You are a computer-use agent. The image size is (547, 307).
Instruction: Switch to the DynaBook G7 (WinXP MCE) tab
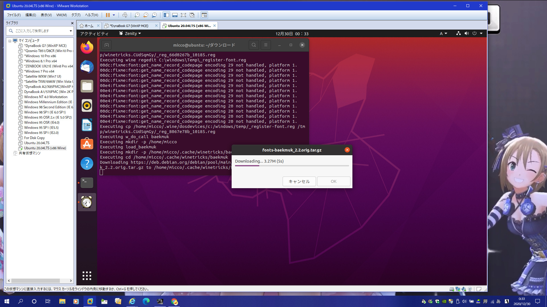[x=129, y=26]
